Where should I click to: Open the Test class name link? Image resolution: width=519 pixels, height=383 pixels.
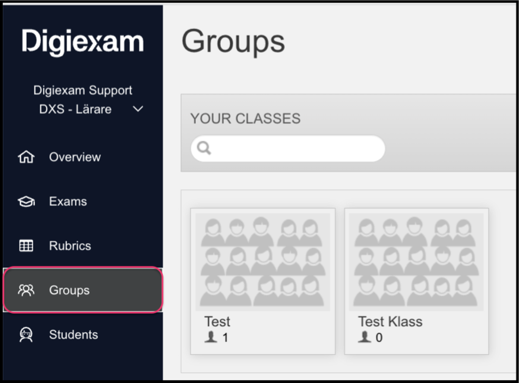(217, 321)
